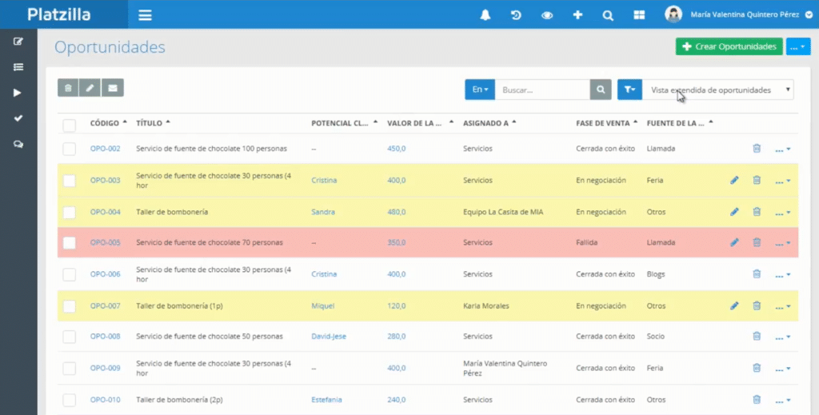Open the history clock icon

coord(516,15)
